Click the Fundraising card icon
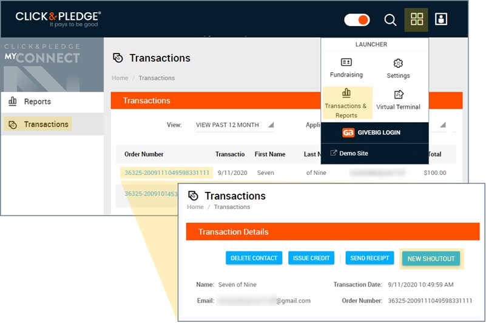486x323 pixels. [346, 62]
